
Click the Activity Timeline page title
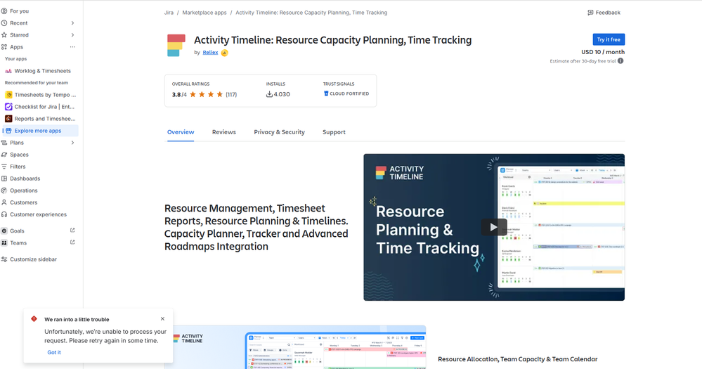[x=332, y=40]
